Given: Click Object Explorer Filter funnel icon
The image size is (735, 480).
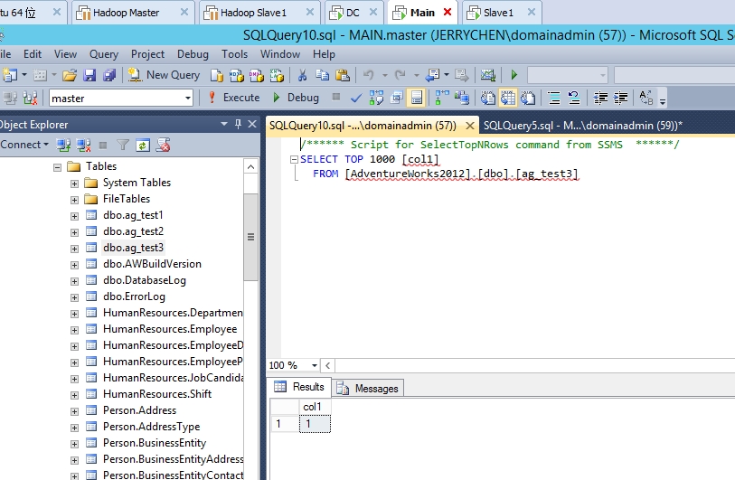Looking at the screenshot, I should pos(123,146).
